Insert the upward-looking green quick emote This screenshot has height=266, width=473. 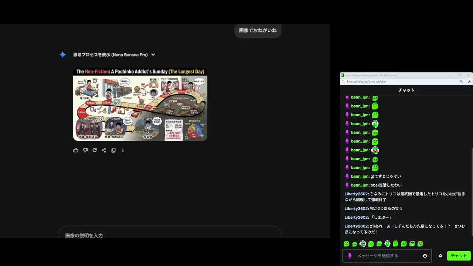[371, 244]
